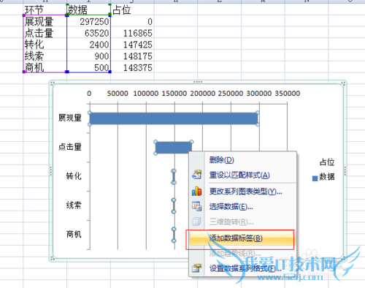The width and height of the screenshot is (365, 288).
Task: Select the 展现量 cell in the table
Action: pos(45,21)
